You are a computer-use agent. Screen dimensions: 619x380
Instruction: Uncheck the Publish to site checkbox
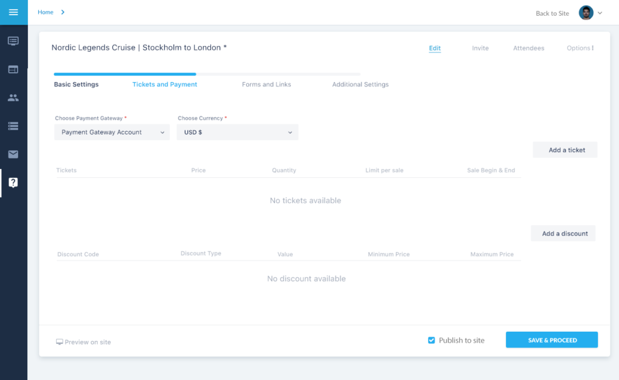[432, 340]
